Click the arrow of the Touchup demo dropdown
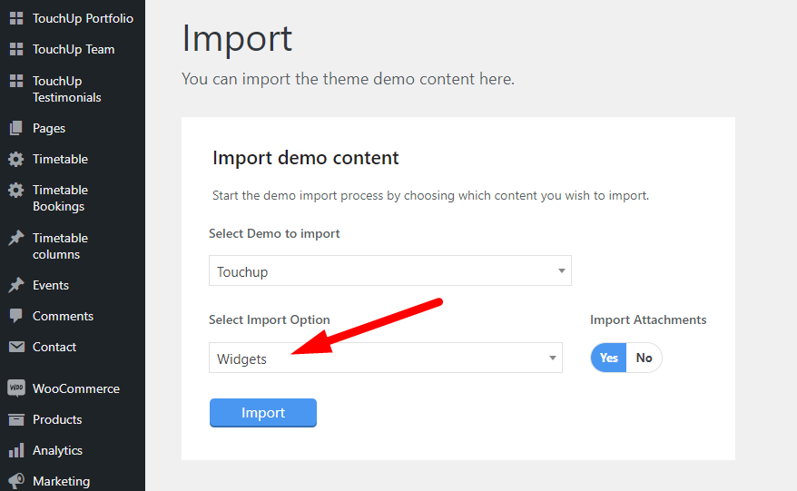Screen dimensions: 797x491 coord(561,271)
